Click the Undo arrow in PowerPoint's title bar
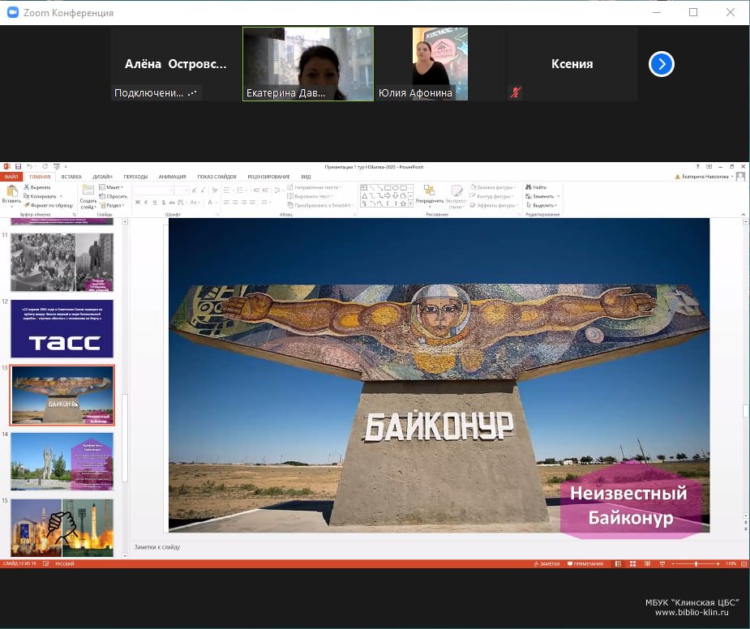The image size is (750, 629). click(x=30, y=166)
